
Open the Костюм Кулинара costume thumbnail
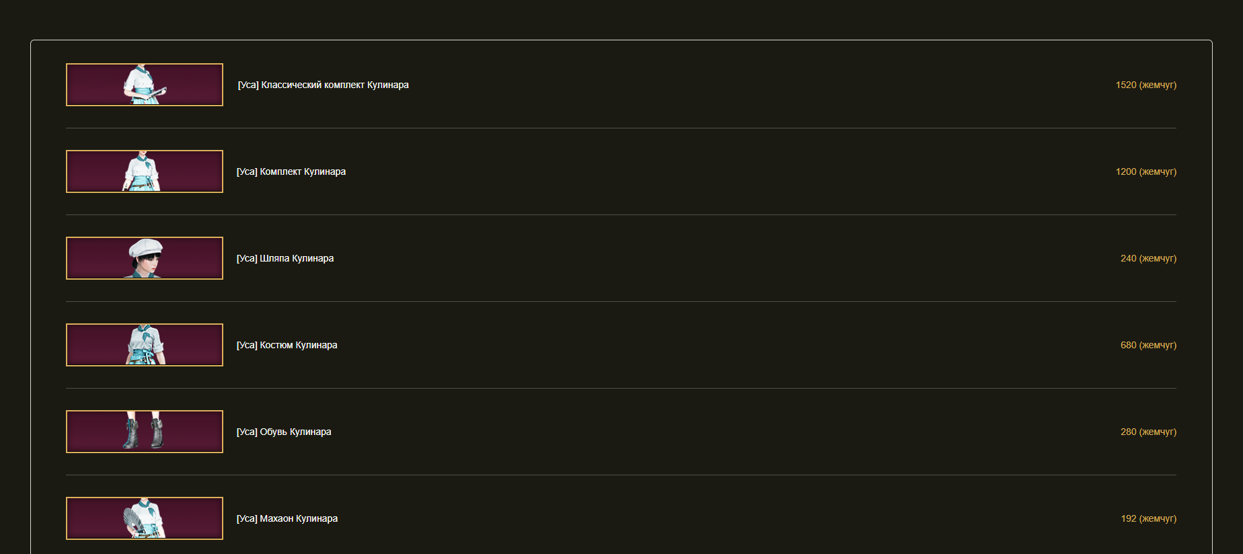145,345
